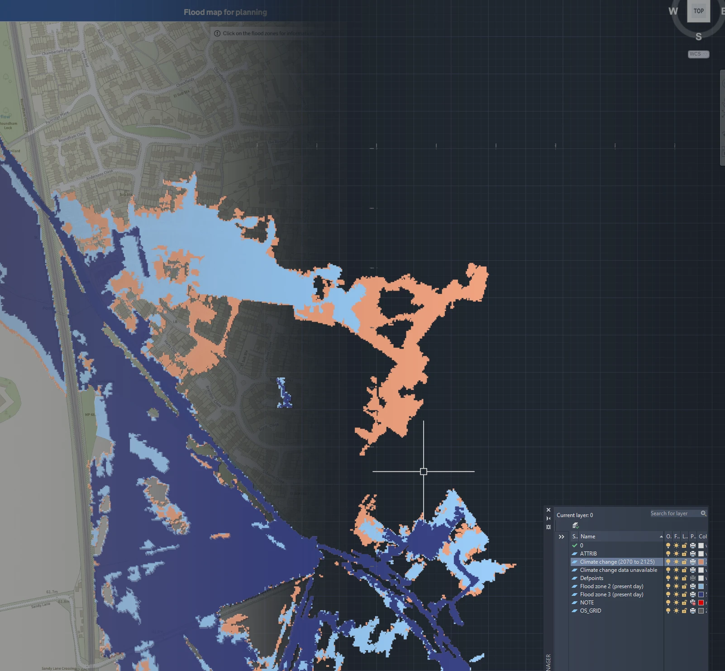Lock the NOTE layer padlock
The height and width of the screenshot is (671, 725).
684,603
